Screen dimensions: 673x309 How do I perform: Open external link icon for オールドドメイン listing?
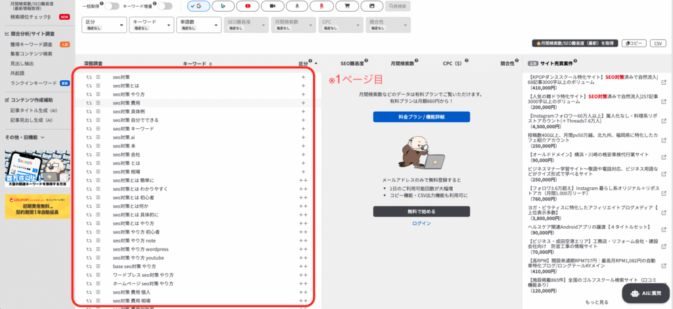coord(664,157)
